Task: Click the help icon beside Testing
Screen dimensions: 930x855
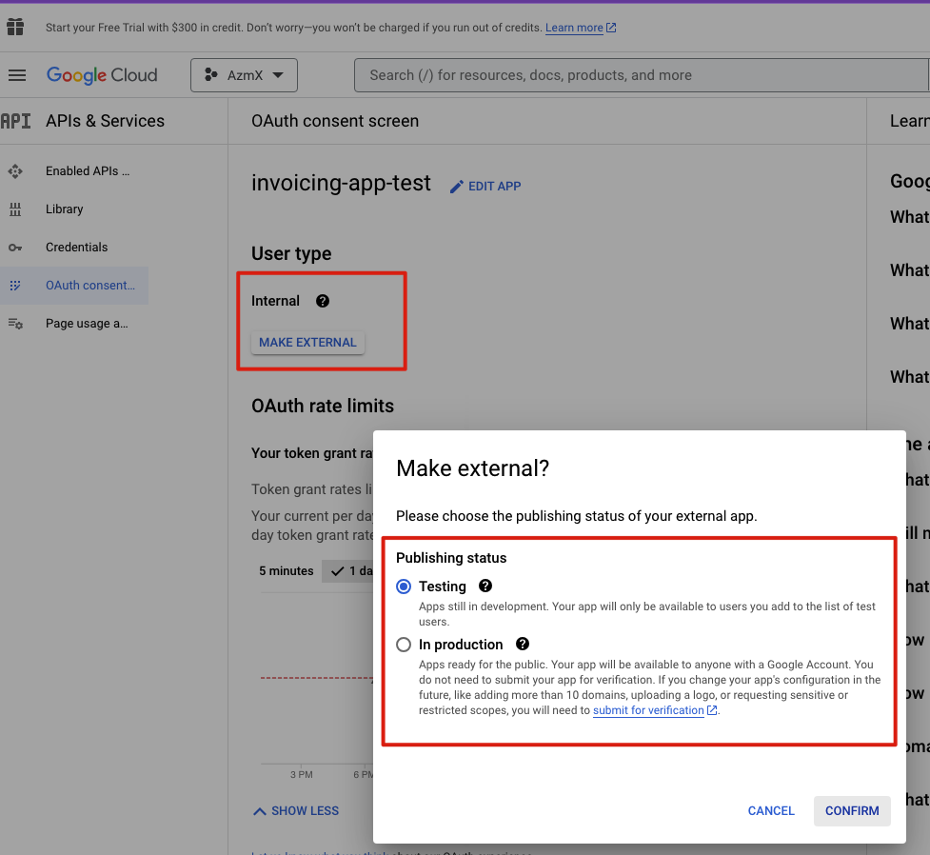Action: coord(485,587)
